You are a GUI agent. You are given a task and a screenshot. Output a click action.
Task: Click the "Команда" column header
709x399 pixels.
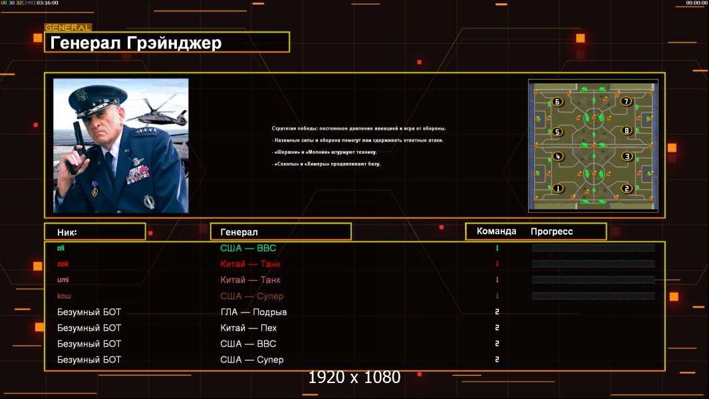click(496, 231)
